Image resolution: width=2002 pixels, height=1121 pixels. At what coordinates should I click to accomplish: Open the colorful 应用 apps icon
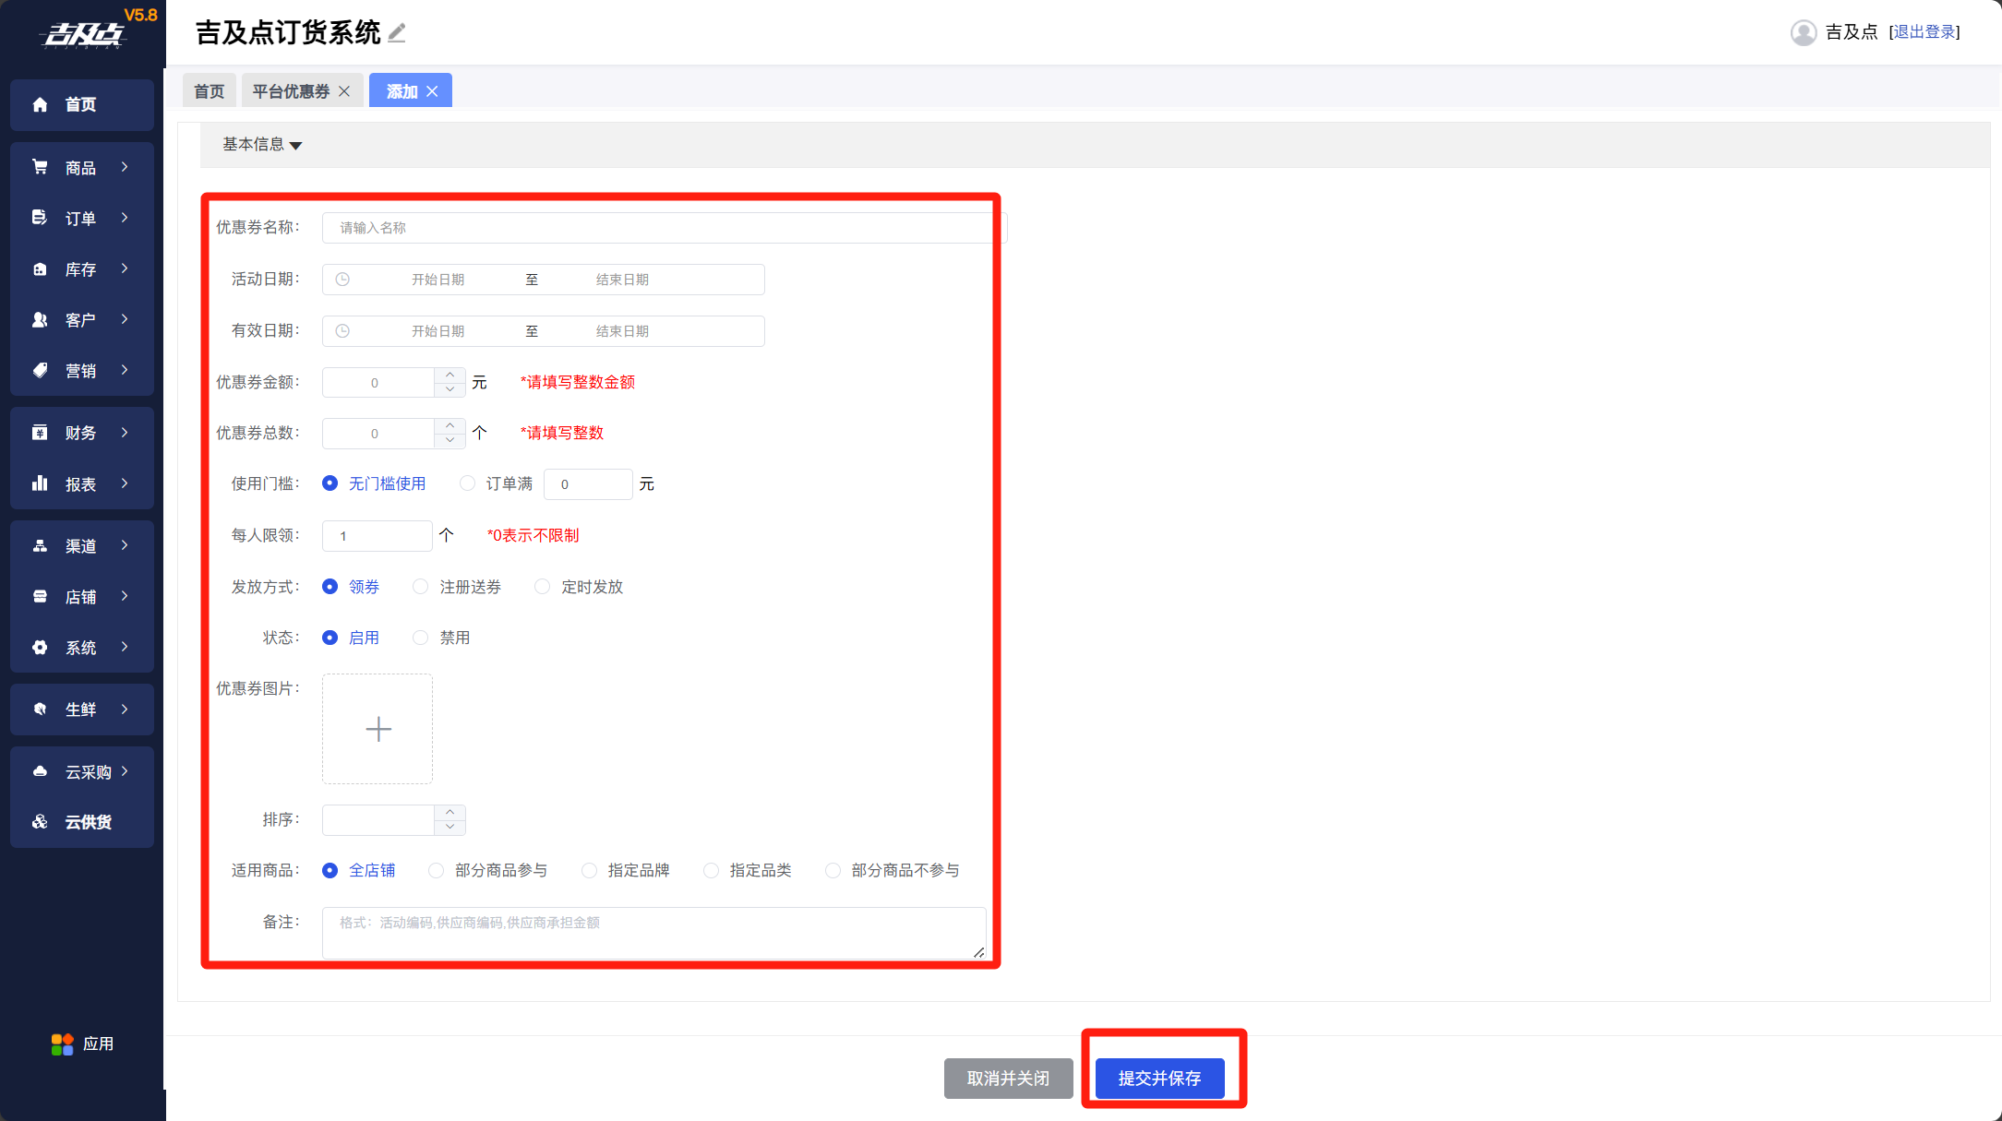pyautogui.click(x=62, y=1043)
